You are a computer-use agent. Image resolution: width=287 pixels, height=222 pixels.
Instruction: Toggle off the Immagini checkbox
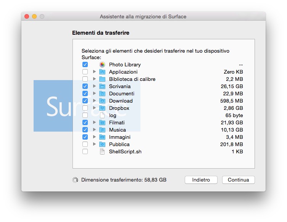point(85,137)
